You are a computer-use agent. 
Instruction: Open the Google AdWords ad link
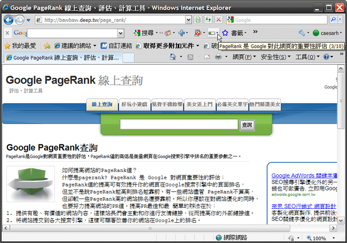(x=304, y=175)
